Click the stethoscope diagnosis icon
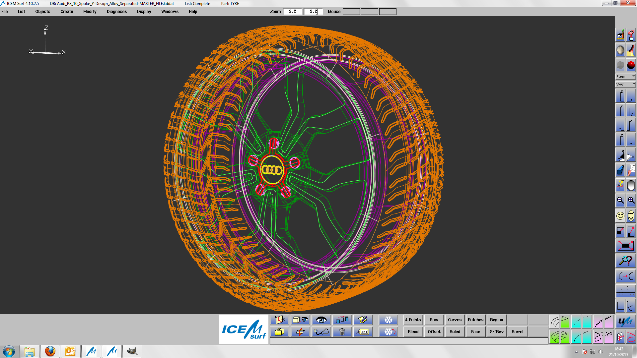 (x=321, y=332)
